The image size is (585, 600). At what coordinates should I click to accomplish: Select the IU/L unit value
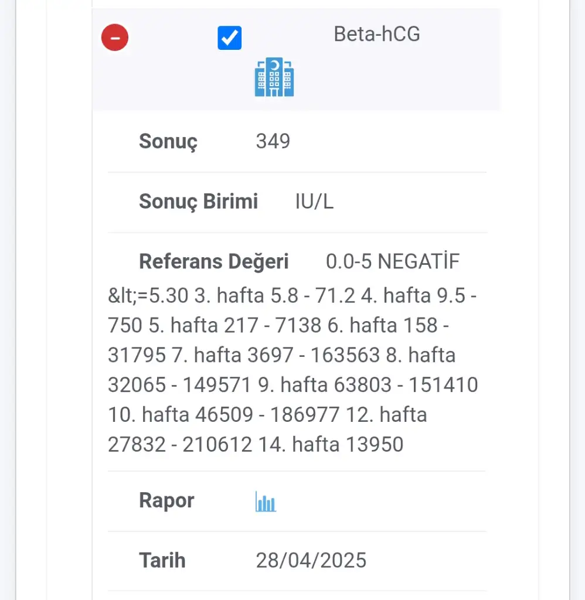click(x=314, y=202)
